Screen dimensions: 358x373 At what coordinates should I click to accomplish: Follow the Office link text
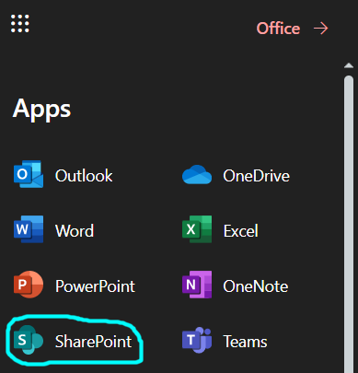point(278,29)
